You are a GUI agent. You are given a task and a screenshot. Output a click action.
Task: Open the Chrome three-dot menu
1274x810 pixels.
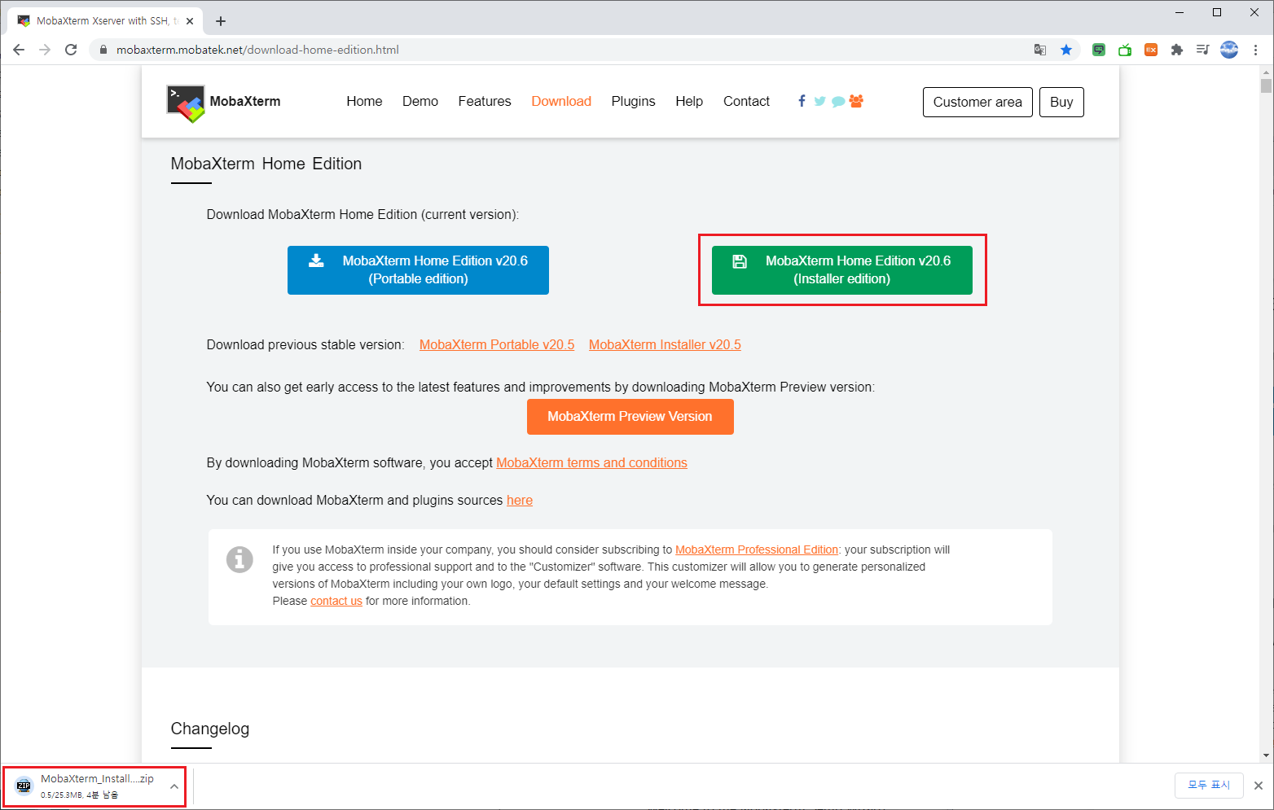1255,50
